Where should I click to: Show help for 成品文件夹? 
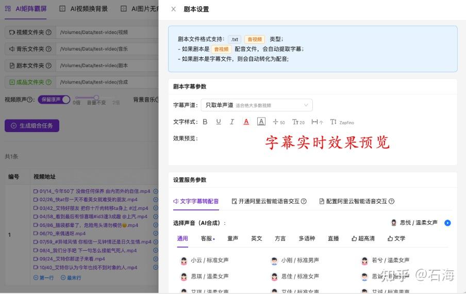(49, 83)
